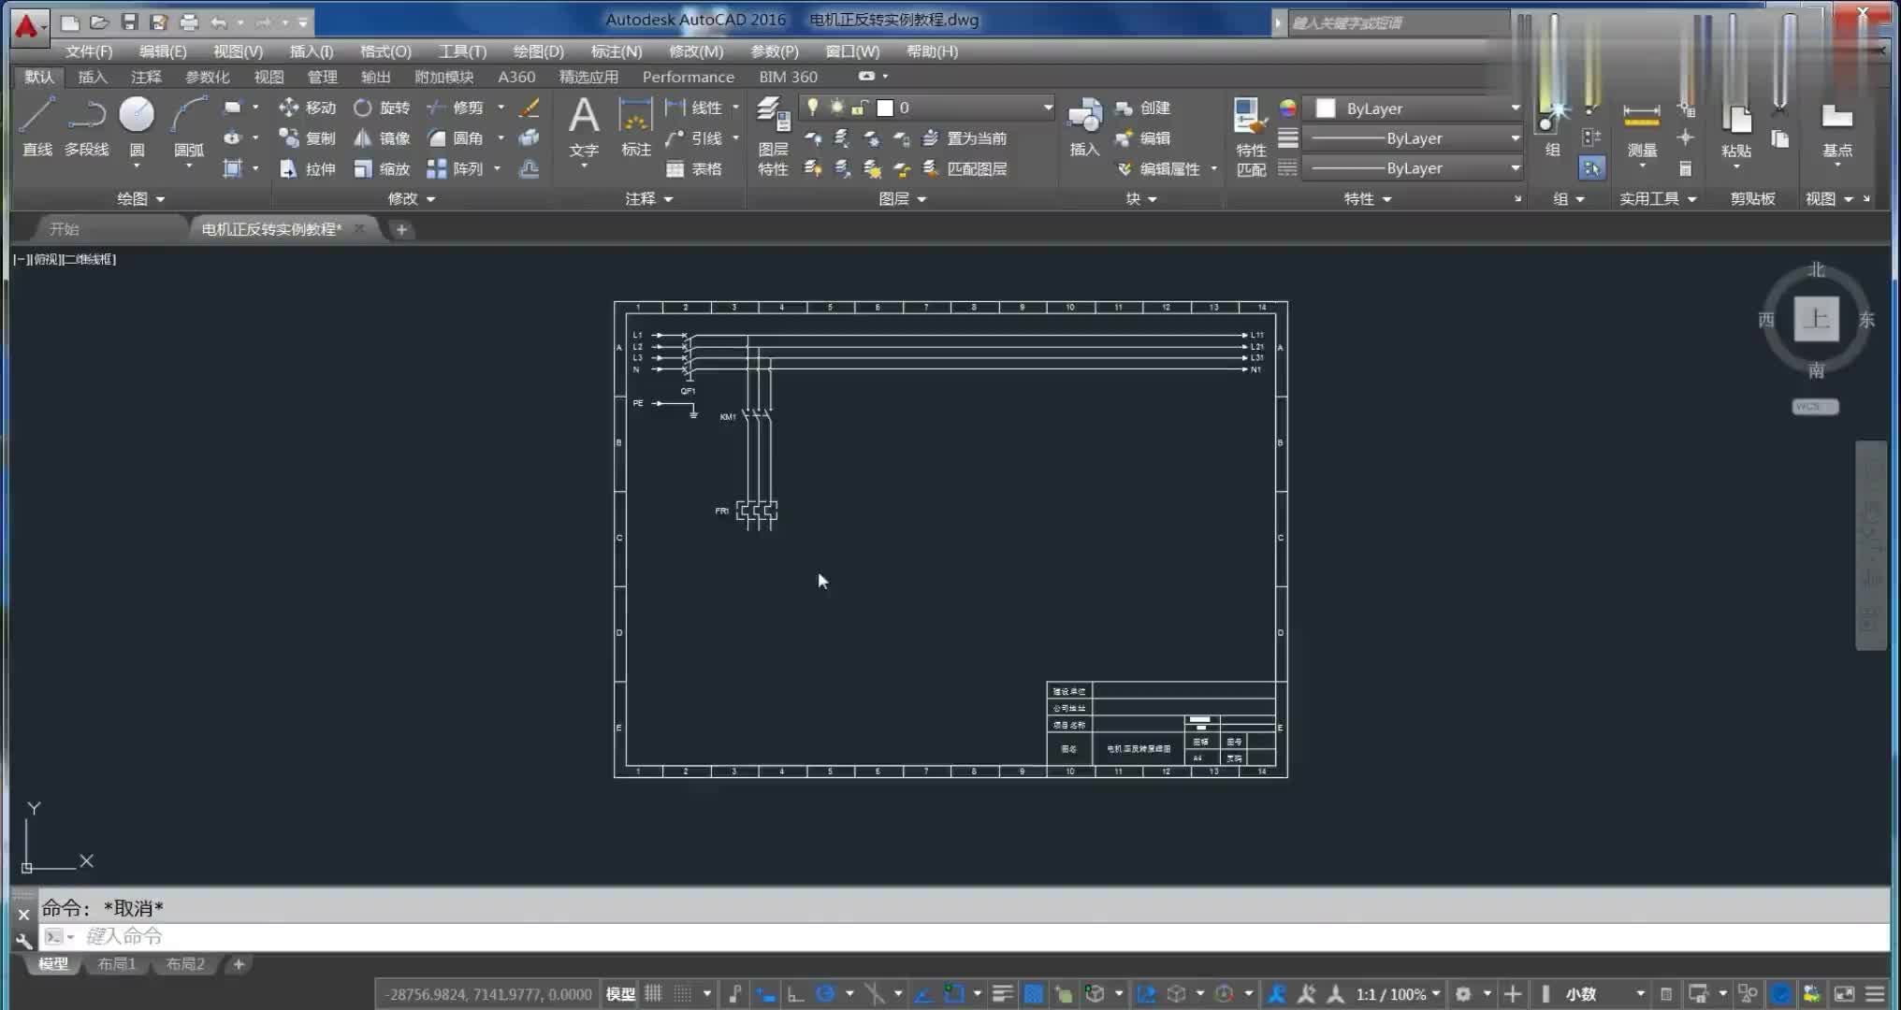
Task: Select the Circle (圆) tool
Action: click(x=137, y=126)
